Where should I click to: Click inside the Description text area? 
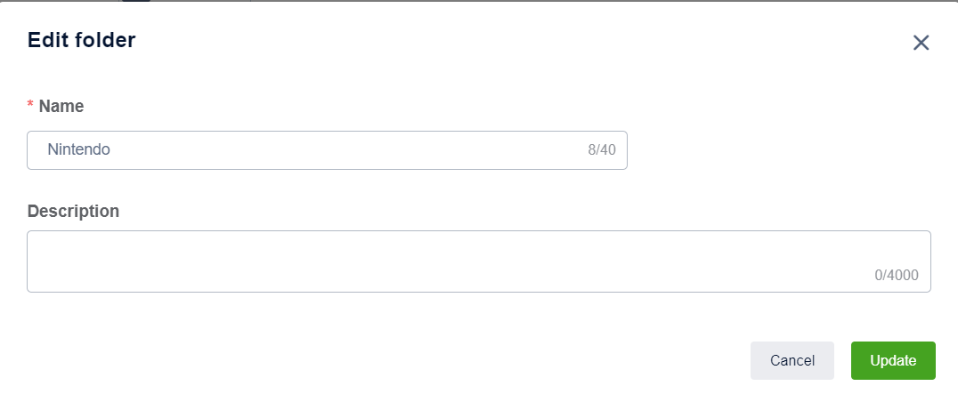coord(478,261)
